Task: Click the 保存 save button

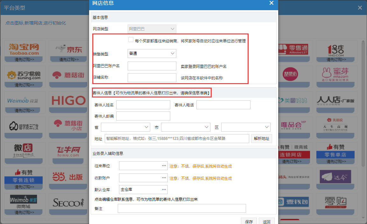Action: click(249, 221)
